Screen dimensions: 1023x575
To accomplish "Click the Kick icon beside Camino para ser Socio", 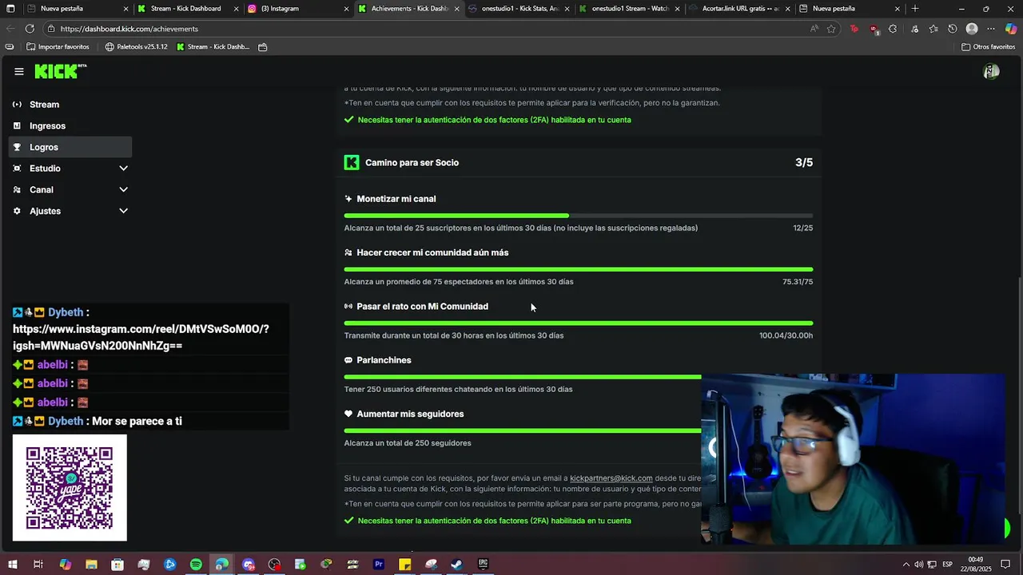I will (x=352, y=163).
